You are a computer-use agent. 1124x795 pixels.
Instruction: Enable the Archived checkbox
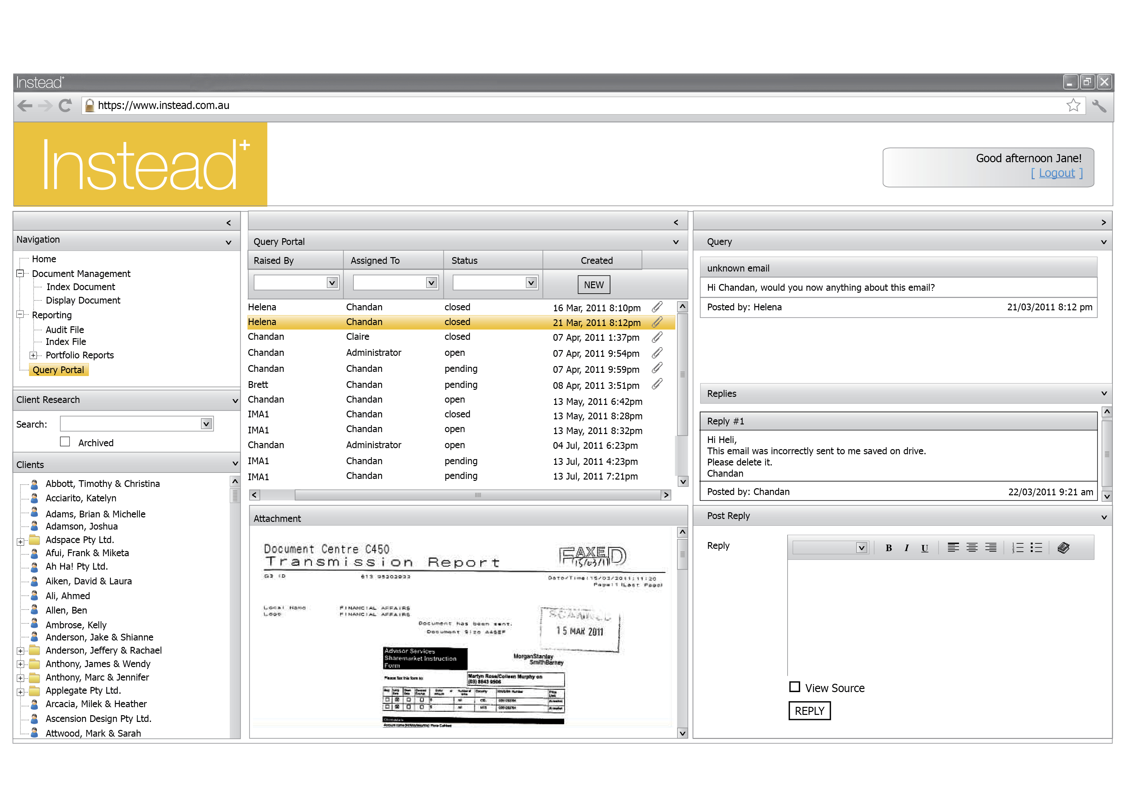point(65,442)
